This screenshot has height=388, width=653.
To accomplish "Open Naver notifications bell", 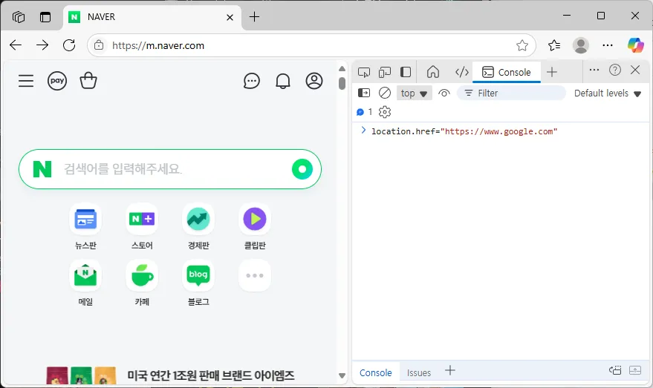I will pos(283,81).
